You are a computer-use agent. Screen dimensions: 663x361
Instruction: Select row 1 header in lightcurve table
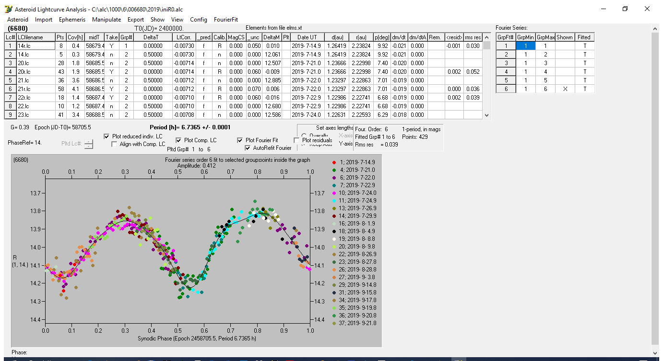point(10,46)
